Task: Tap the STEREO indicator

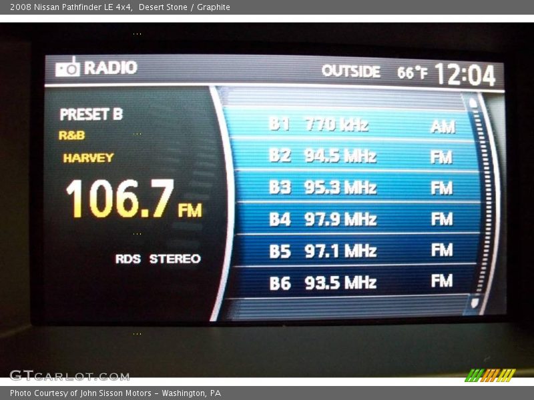Action: (175, 259)
